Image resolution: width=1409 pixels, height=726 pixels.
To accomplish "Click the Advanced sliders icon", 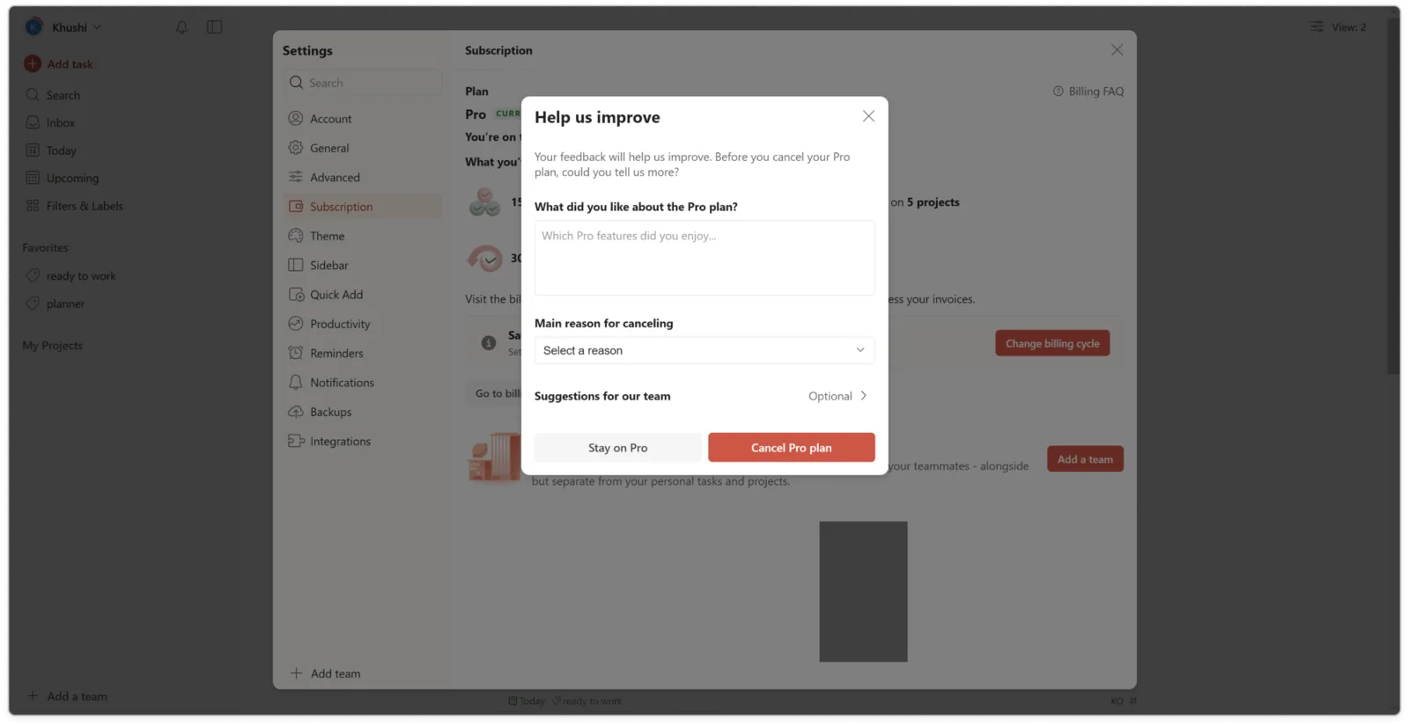I will 296,177.
